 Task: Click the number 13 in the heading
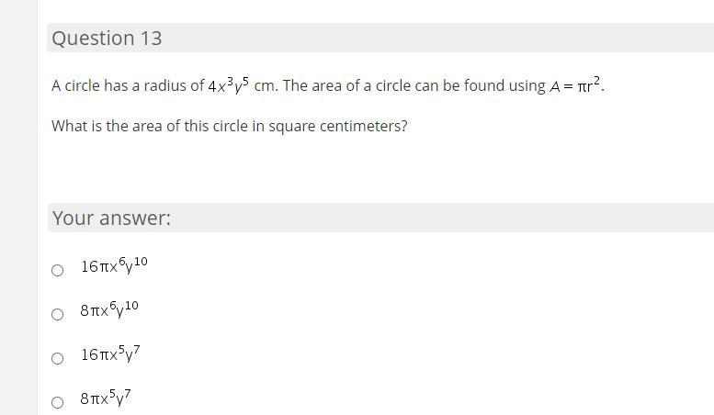(x=152, y=39)
